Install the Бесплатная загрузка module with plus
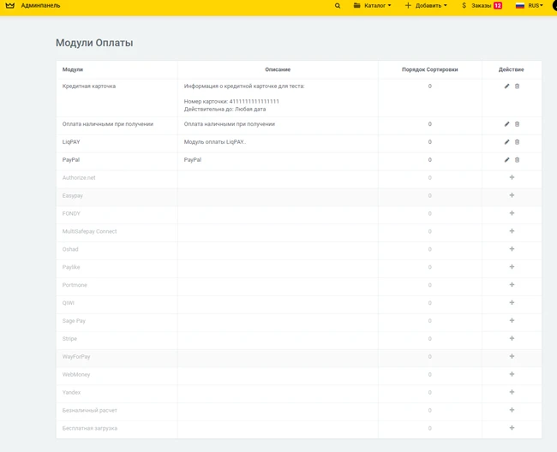 512,428
